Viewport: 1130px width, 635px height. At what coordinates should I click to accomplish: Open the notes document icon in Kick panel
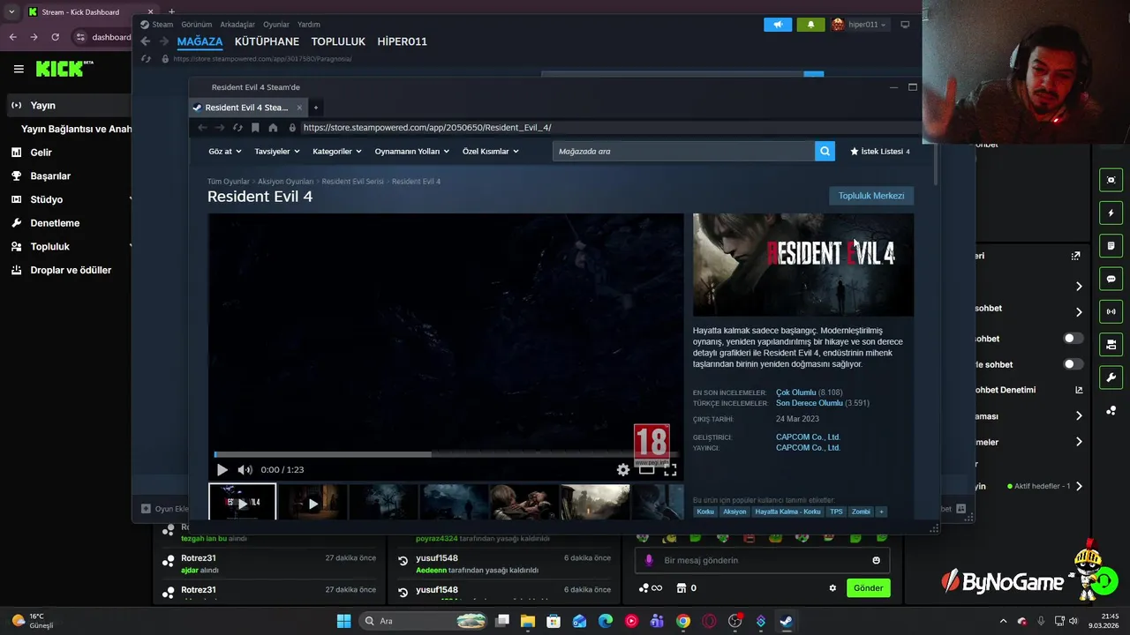pyautogui.click(x=1111, y=245)
